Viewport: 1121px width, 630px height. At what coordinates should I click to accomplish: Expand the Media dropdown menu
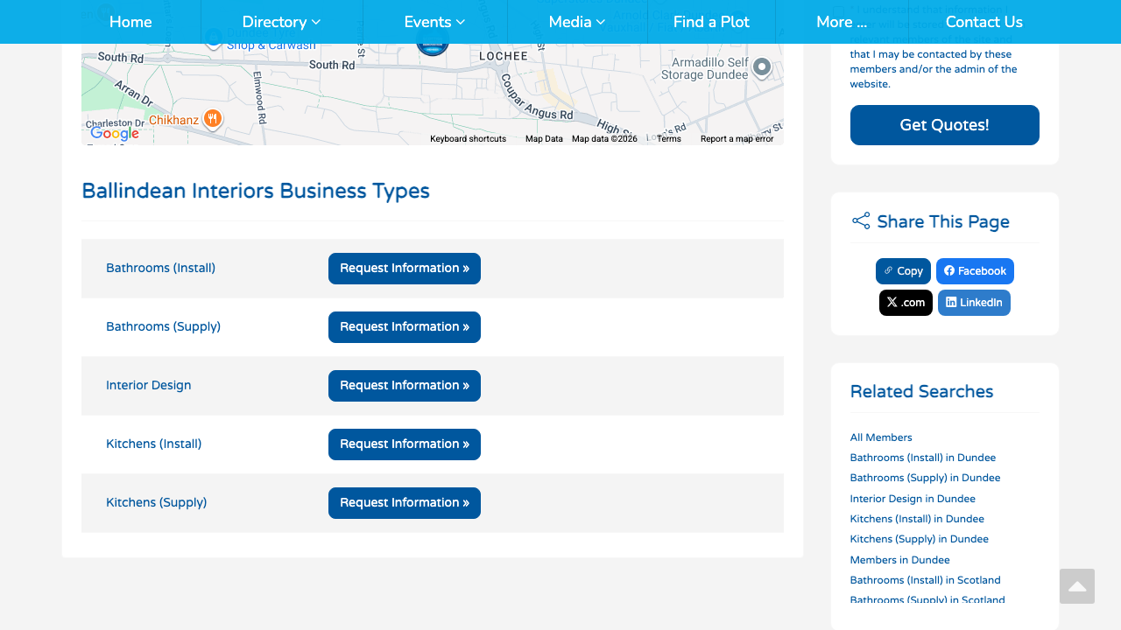576,22
